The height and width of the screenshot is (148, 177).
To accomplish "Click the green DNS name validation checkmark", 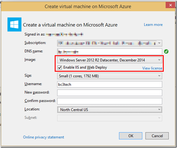I will [166, 51].
